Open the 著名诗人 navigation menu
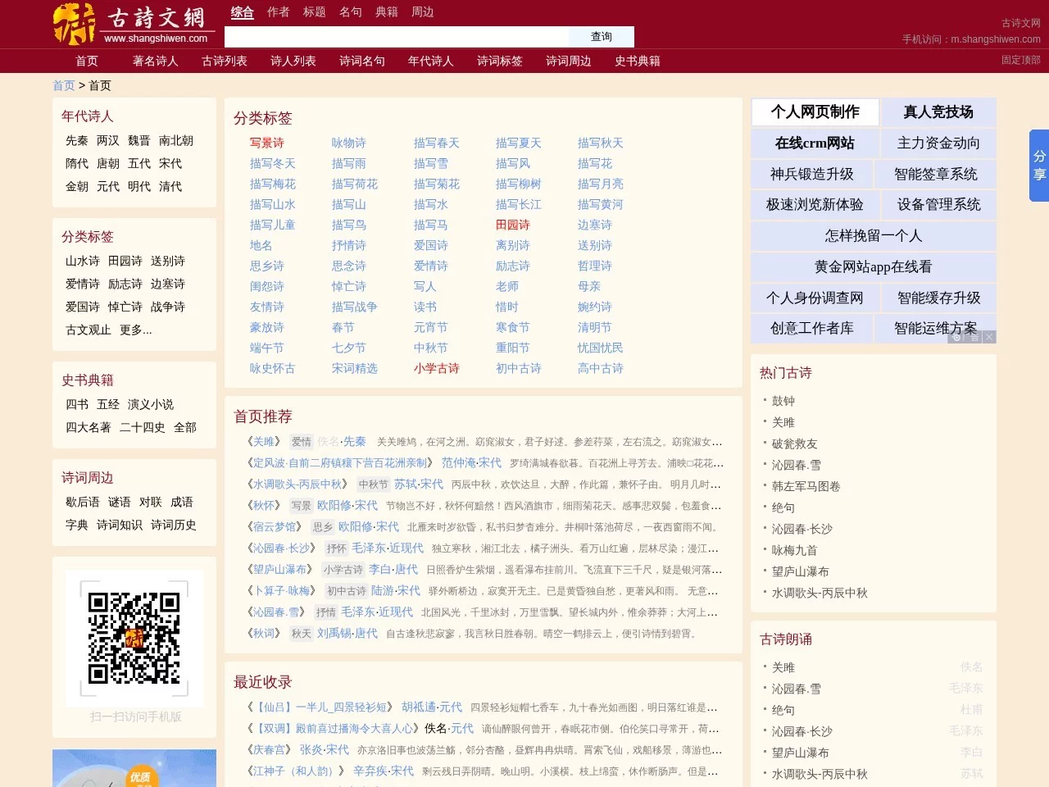 point(155,61)
